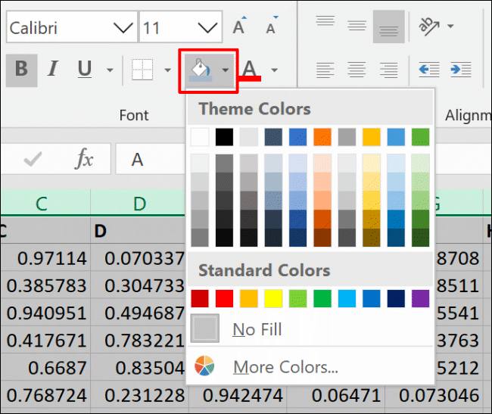
Task: Click the Font Color letter A icon
Action: tap(250, 70)
